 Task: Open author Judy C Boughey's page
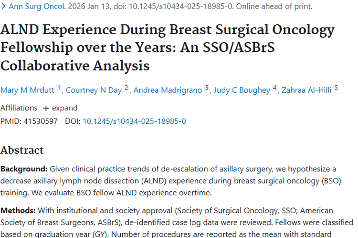(242, 90)
